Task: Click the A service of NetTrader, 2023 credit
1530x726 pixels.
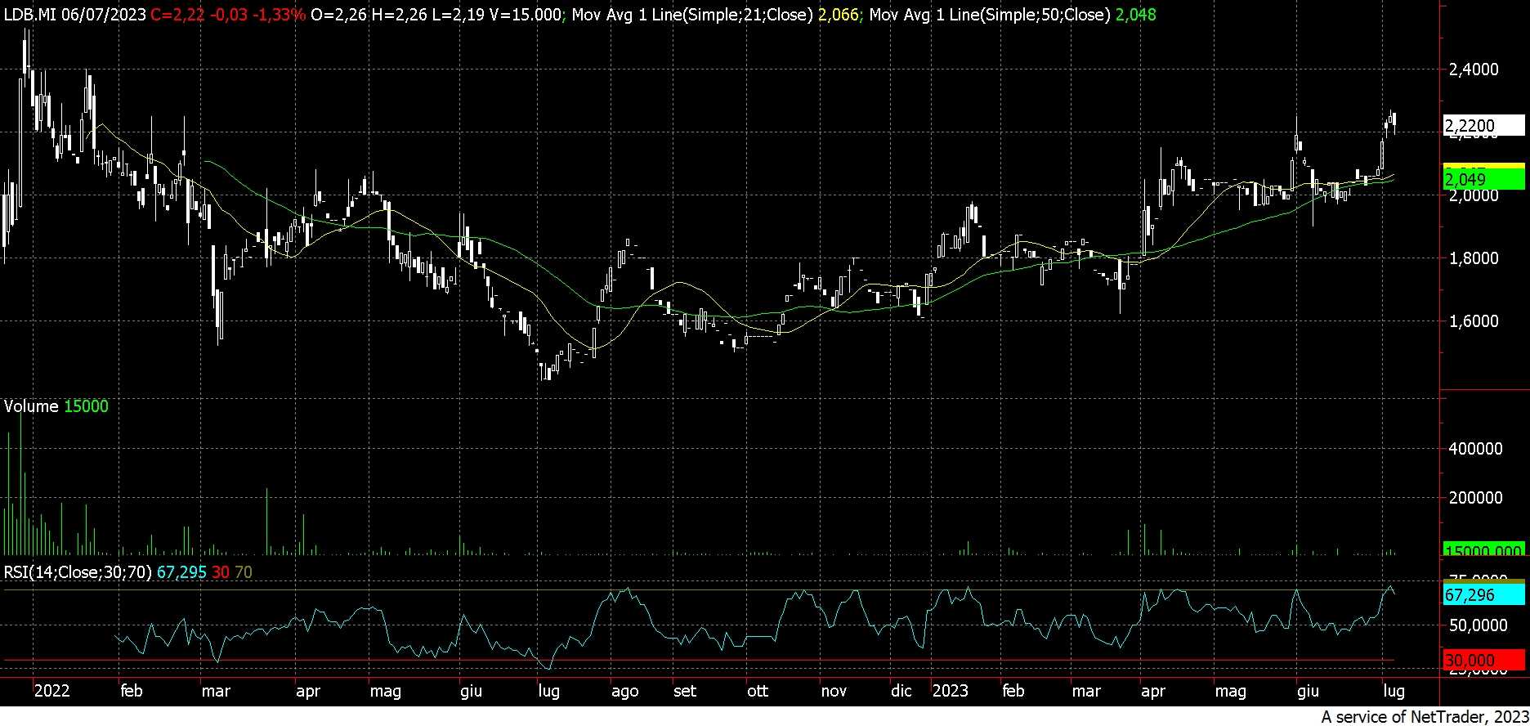Action: tap(1425, 717)
